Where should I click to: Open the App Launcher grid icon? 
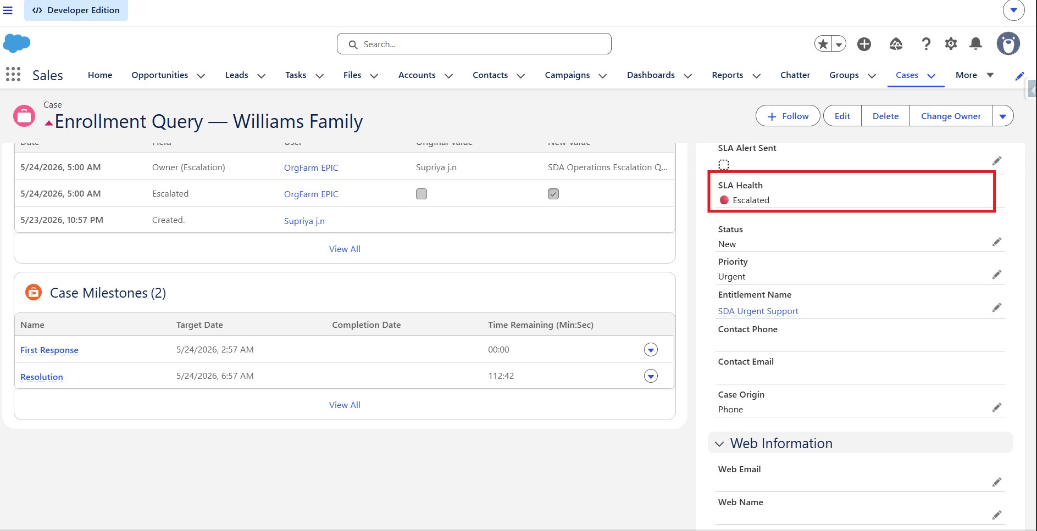point(13,75)
